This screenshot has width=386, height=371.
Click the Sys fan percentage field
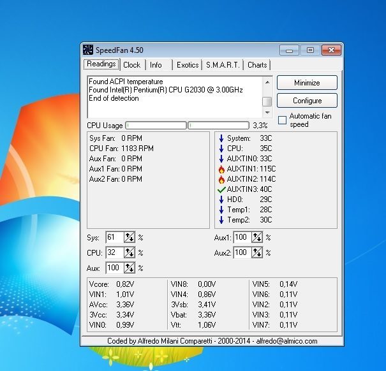point(115,237)
